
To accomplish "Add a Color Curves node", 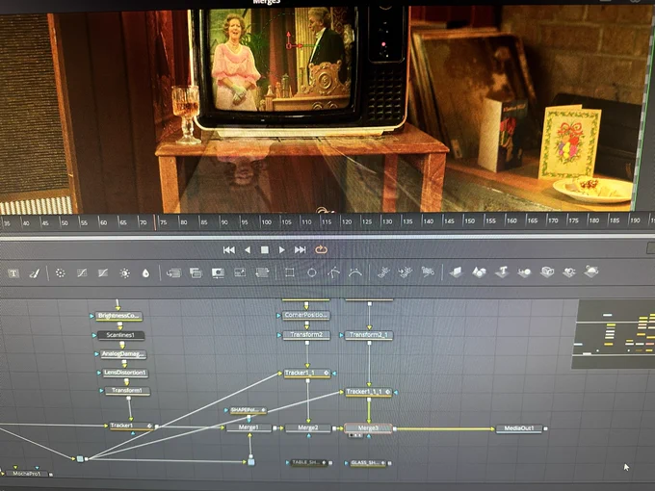I will coord(82,273).
